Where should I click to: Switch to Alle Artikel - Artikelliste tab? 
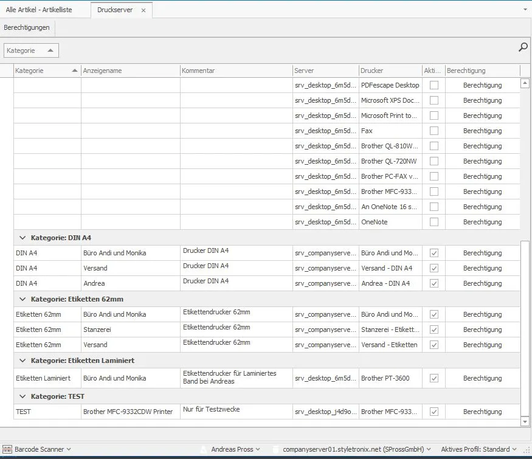(x=39, y=10)
